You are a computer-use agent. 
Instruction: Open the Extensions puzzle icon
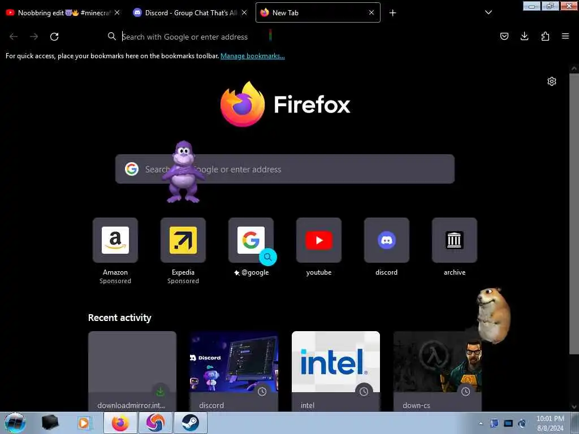pyautogui.click(x=545, y=36)
